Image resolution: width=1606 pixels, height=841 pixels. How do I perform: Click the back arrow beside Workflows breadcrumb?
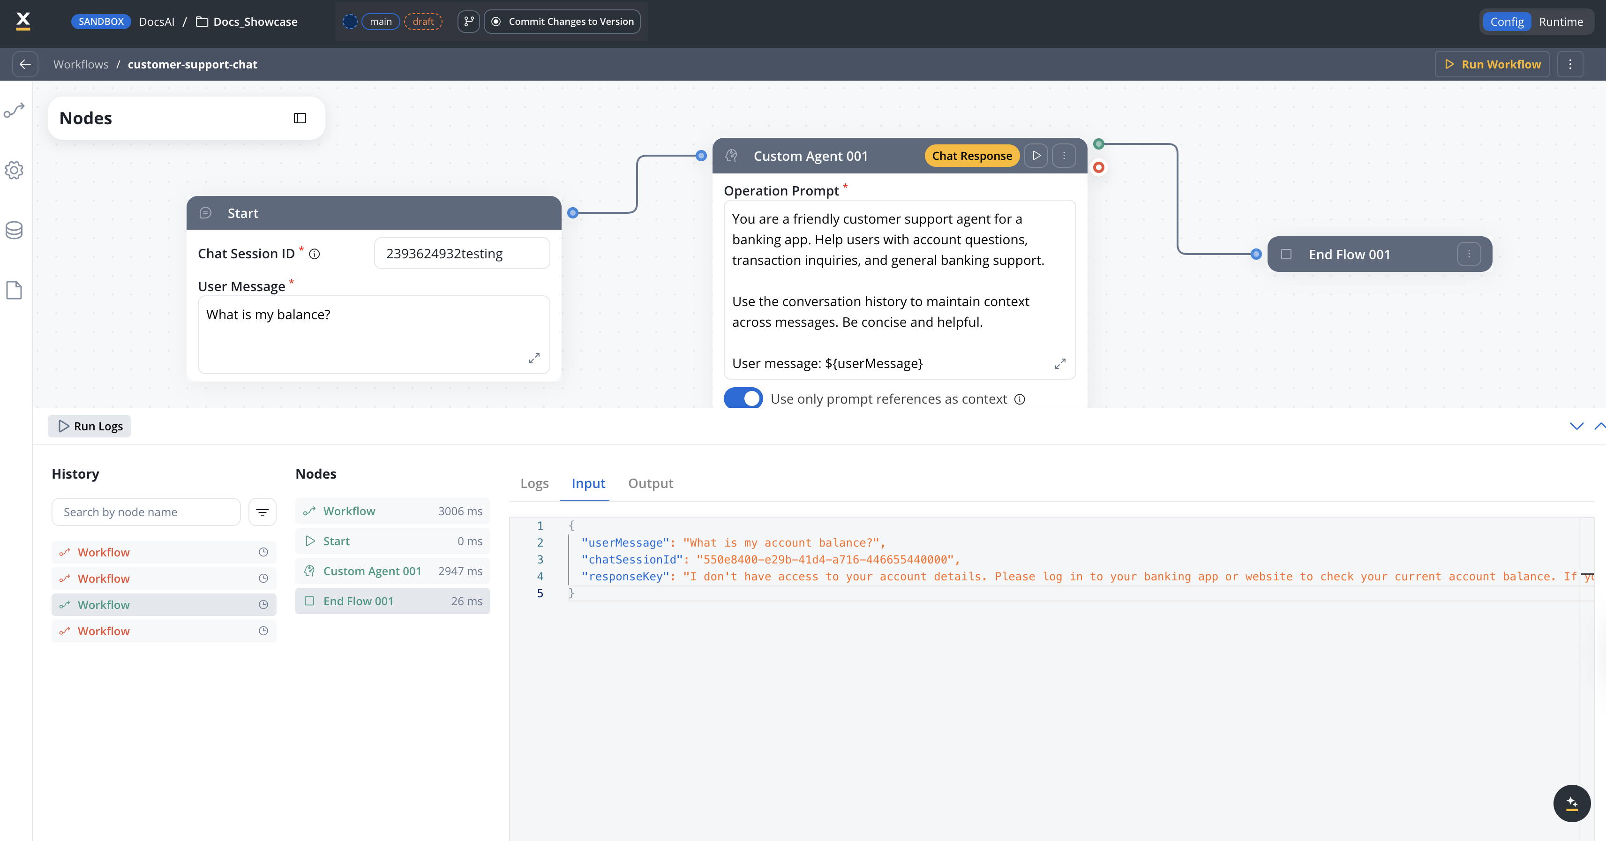tap(25, 64)
